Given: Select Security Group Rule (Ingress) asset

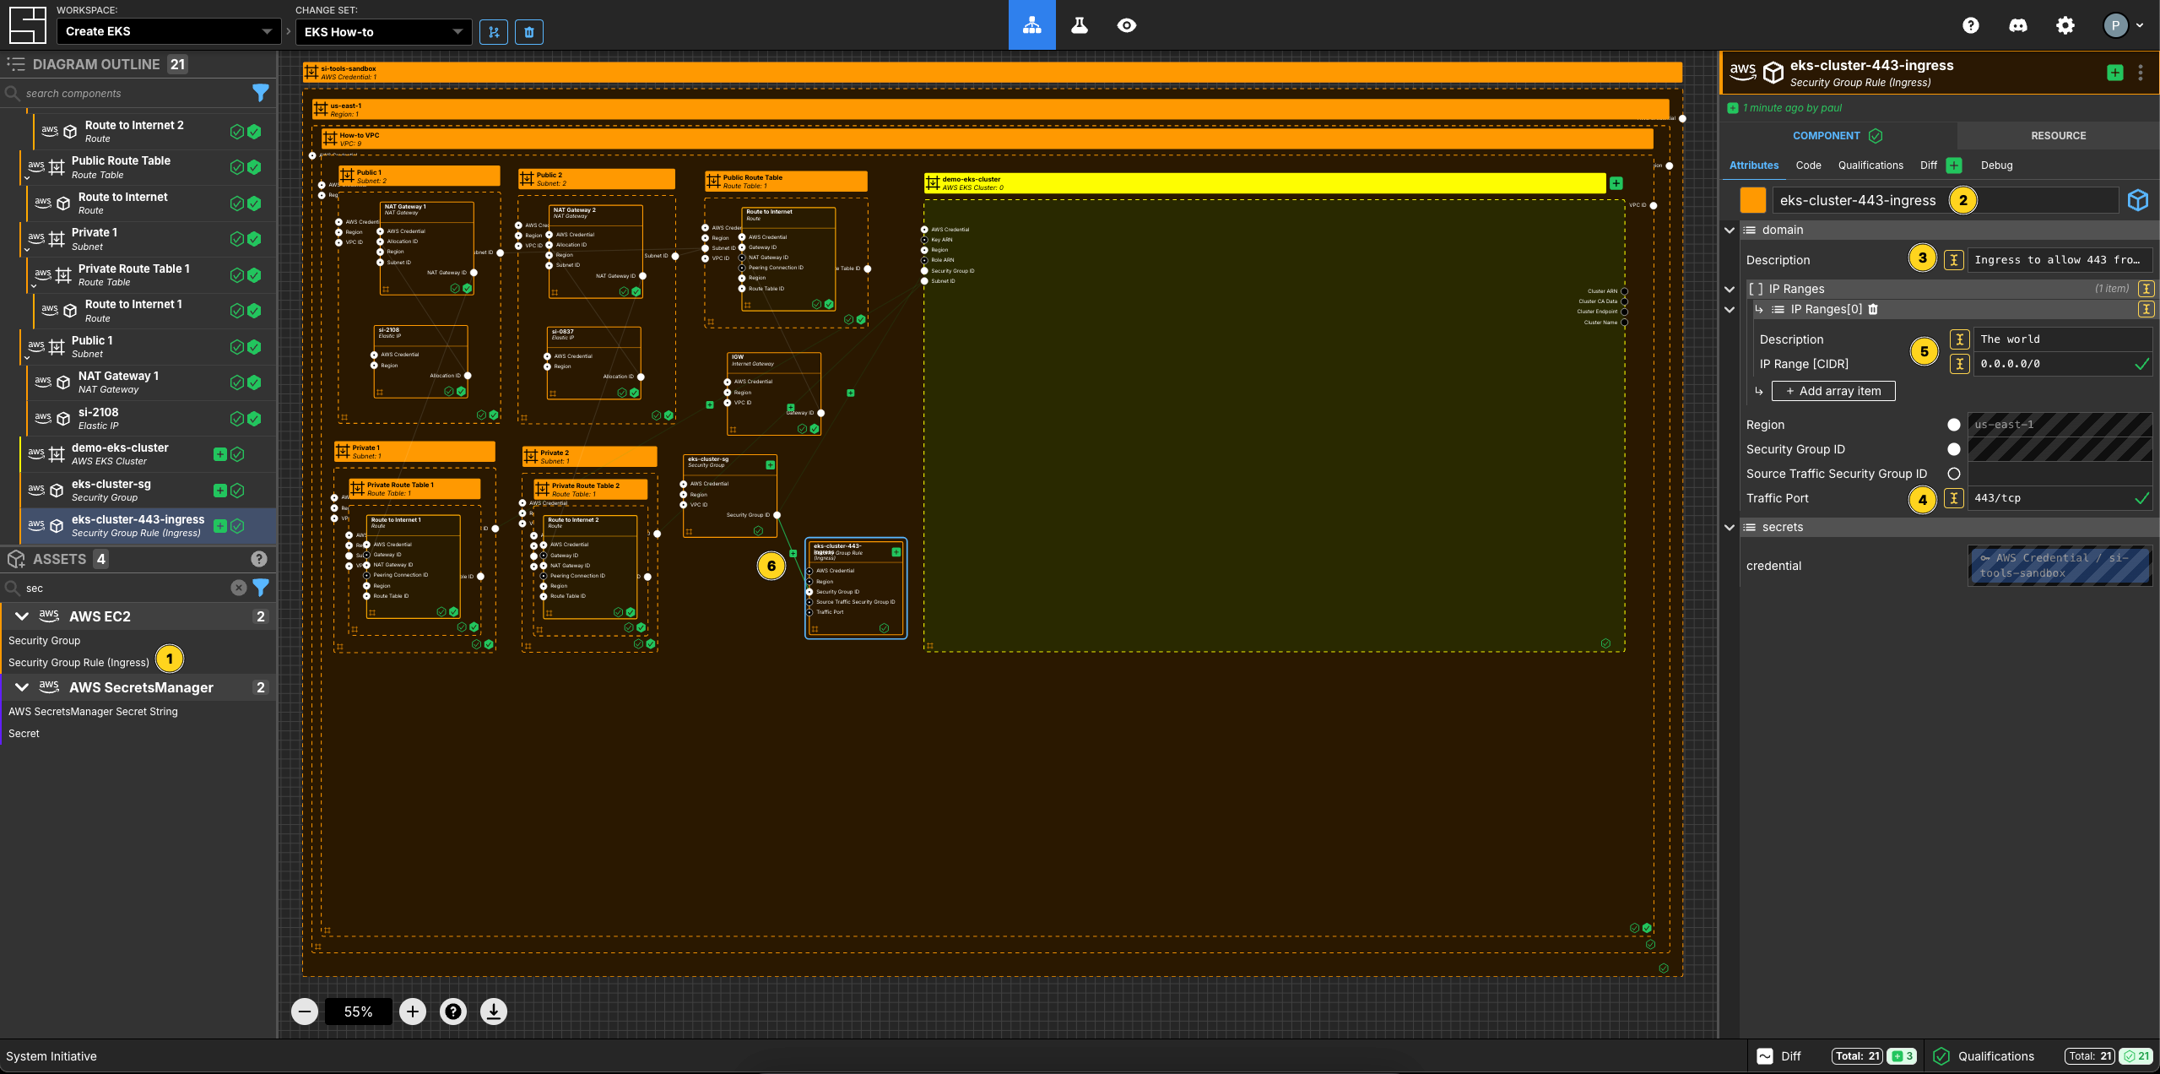Looking at the screenshot, I should (78, 663).
